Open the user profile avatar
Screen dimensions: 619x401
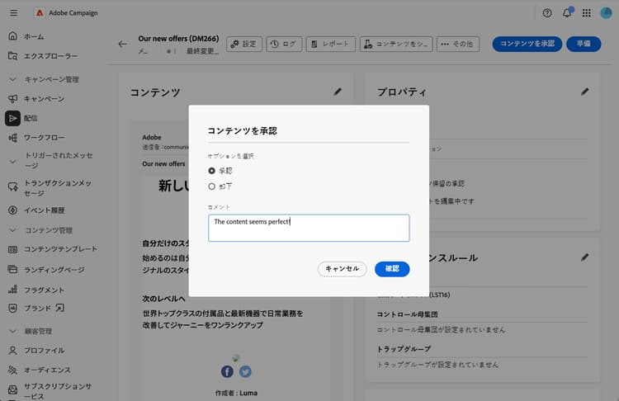[606, 13]
